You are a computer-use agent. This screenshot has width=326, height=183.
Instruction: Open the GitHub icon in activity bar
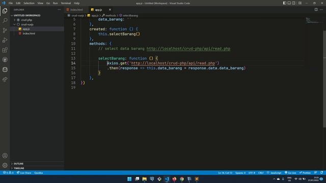tap(5, 60)
